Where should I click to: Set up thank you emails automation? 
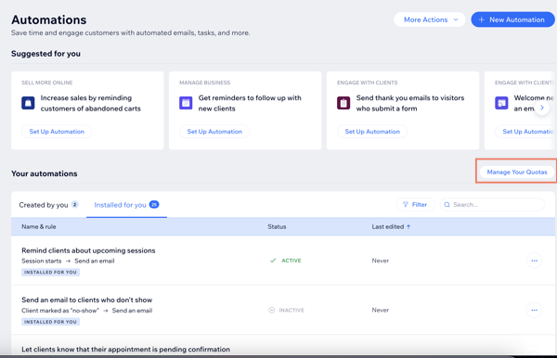372,132
